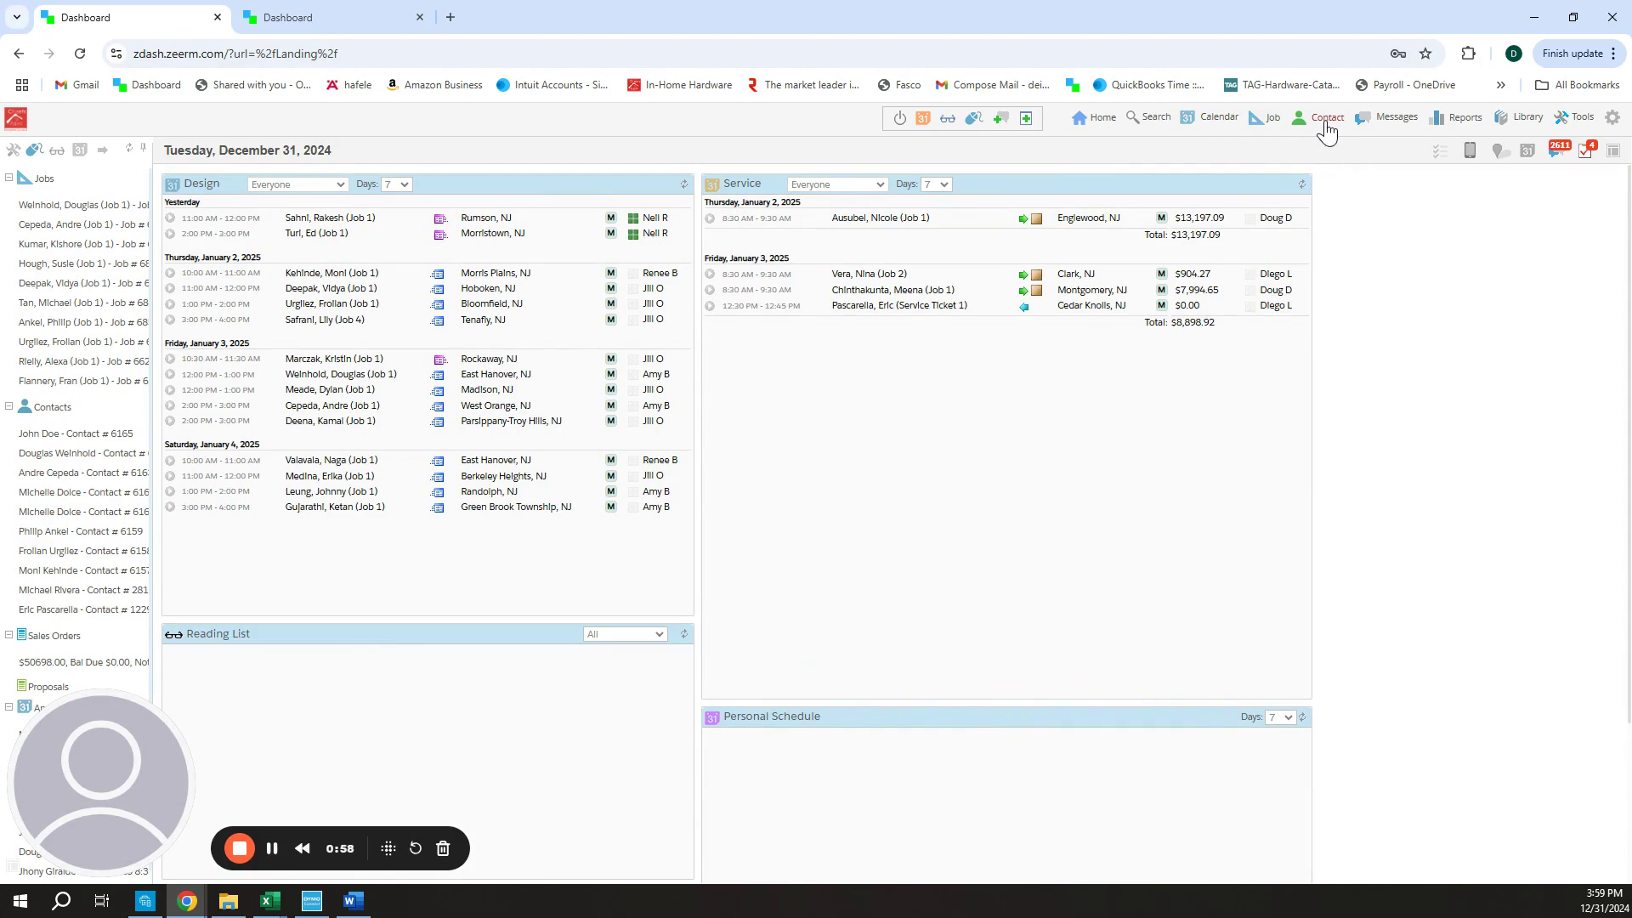Toggle status circle for Sahni, Rakesh appointment
This screenshot has height=918, width=1632.
(x=170, y=218)
